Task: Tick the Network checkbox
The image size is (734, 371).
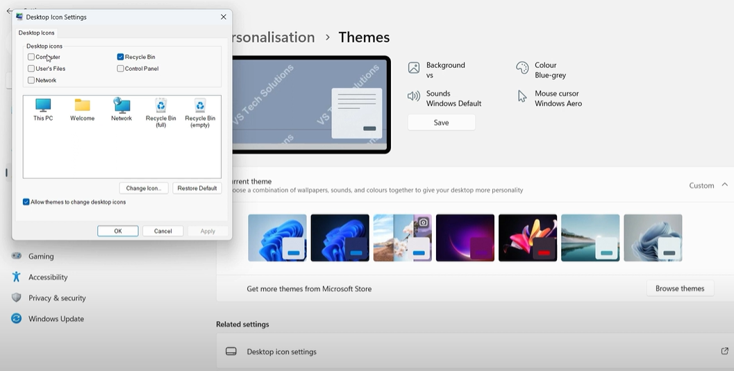Action: coord(31,80)
